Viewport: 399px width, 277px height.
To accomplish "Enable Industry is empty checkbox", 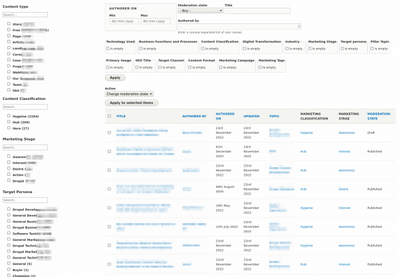I will click(287, 49).
